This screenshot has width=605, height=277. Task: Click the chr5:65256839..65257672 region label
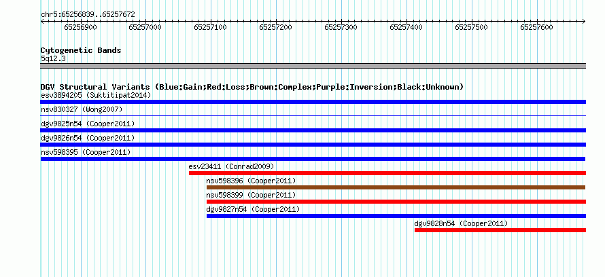(88, 14)
